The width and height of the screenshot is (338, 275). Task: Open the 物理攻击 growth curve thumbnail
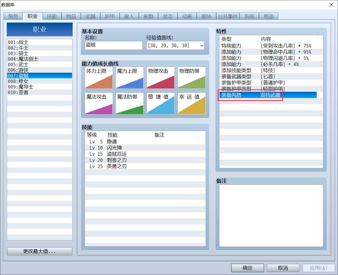[x=161, y=78]
